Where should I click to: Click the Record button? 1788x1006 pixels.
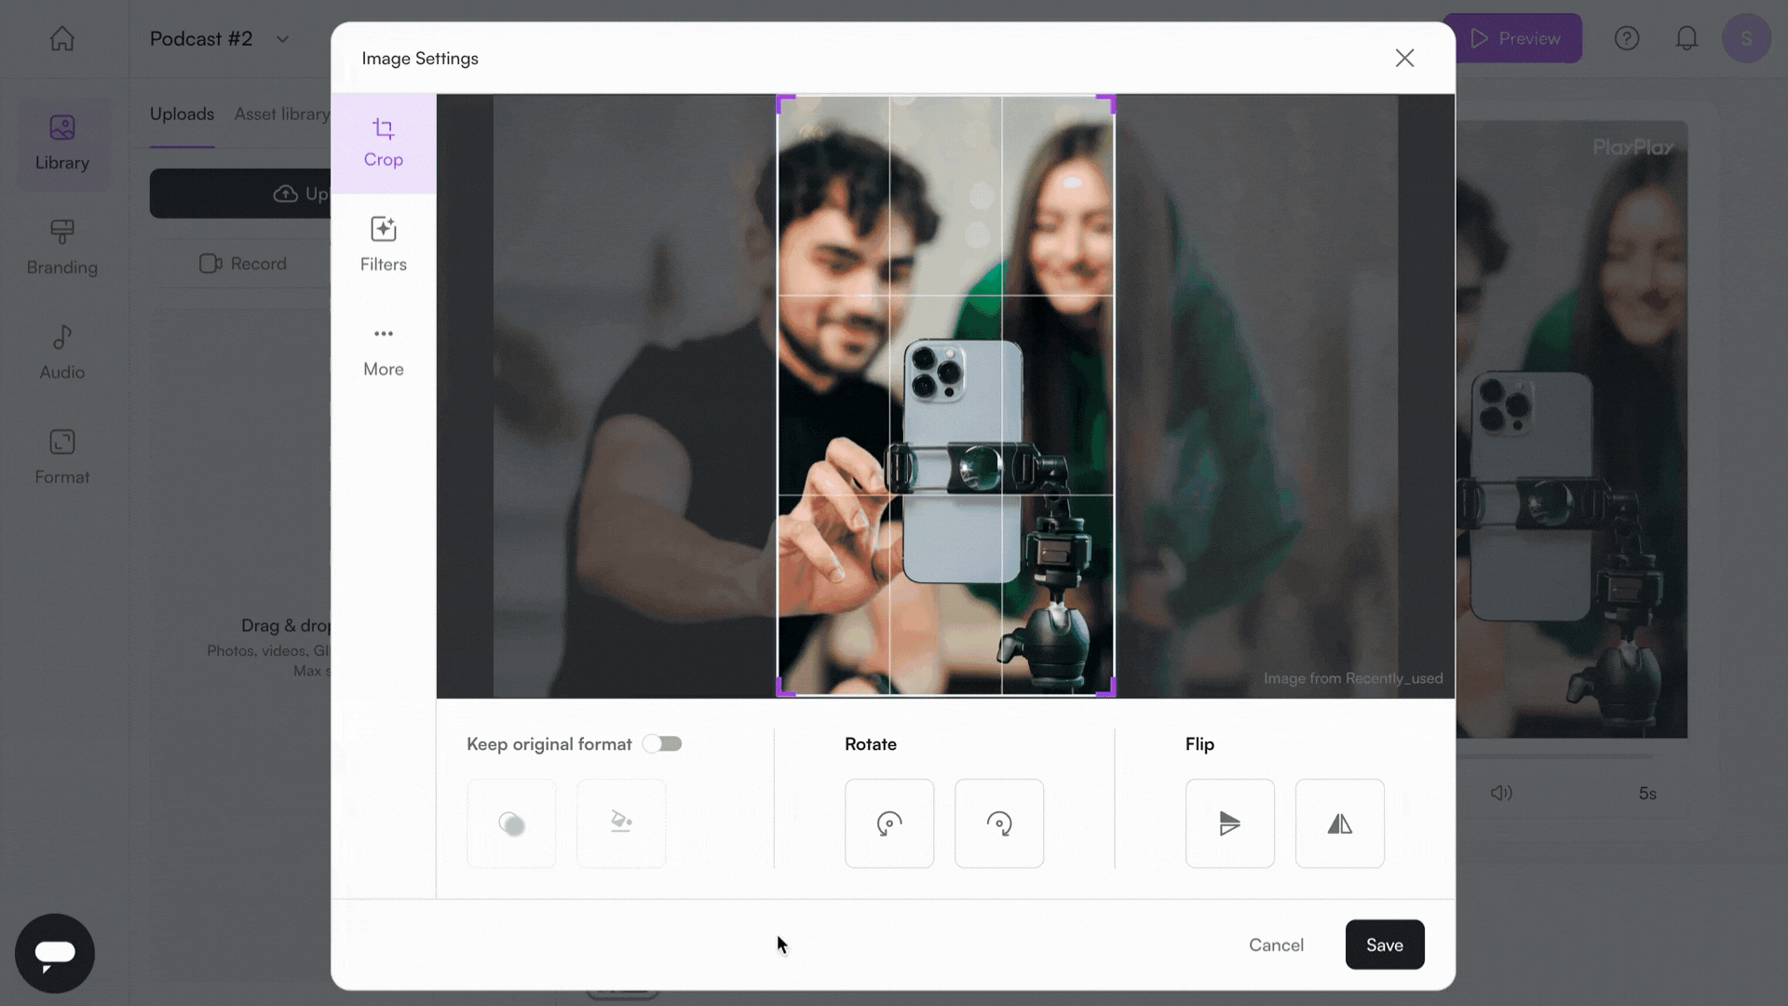pyautogui.click(x=243, y=264)
